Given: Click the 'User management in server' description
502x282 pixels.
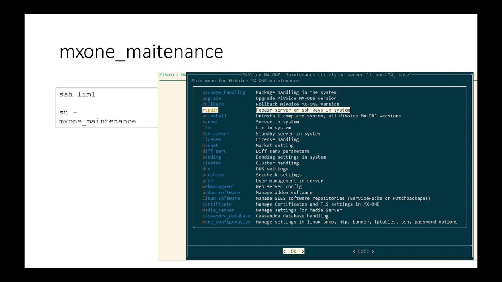Looking at the screenshot, I should click(x=289, y=181).
